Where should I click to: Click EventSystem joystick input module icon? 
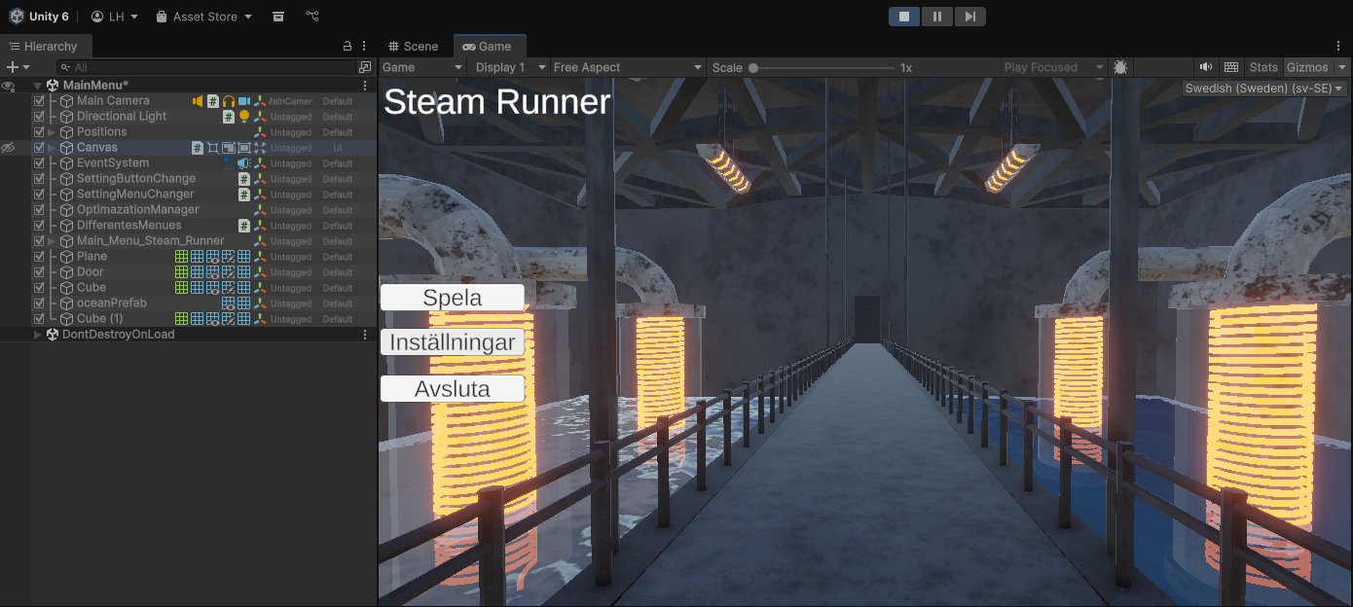coord(229,163)
